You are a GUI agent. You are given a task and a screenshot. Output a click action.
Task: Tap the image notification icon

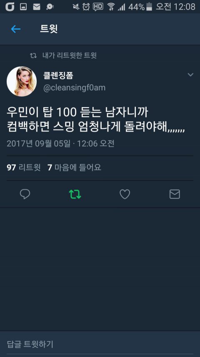tap(23, 7)
